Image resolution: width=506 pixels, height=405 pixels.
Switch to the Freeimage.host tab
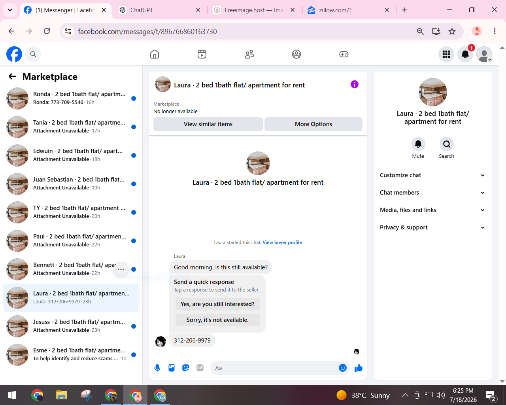254,10
